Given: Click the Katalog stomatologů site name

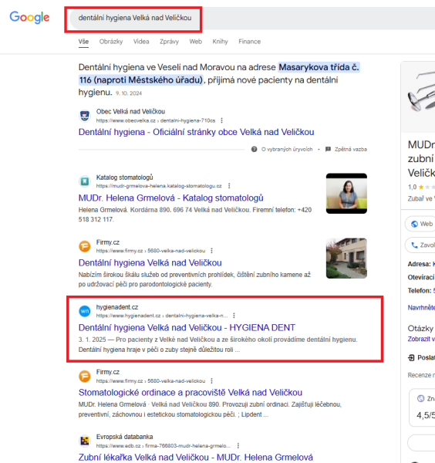Looking at the screenshot, I should pos(124,177).
